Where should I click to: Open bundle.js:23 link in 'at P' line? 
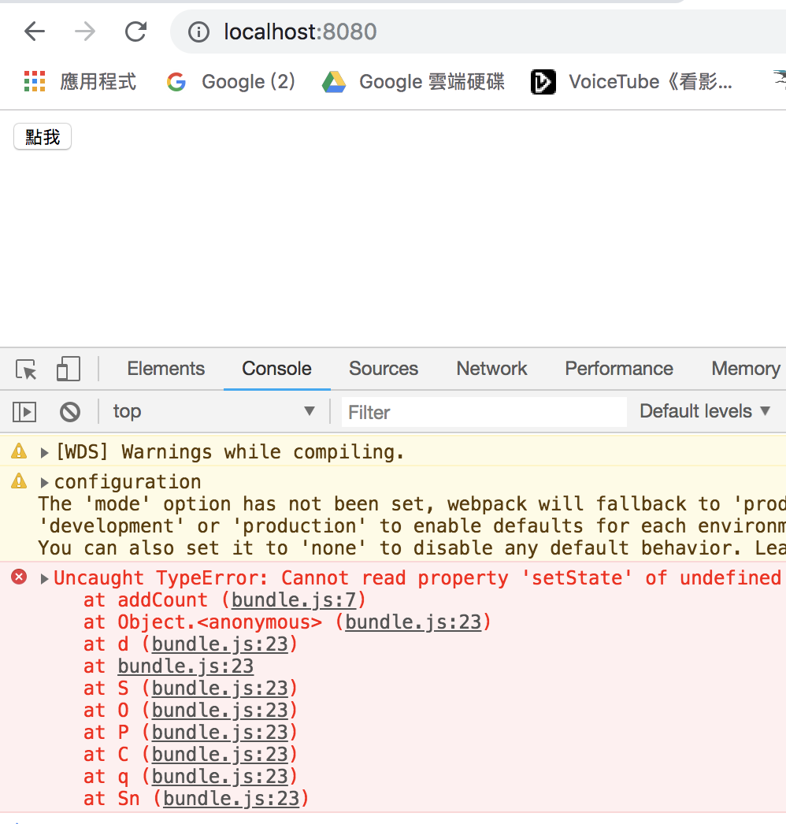(x=220, y=733)
